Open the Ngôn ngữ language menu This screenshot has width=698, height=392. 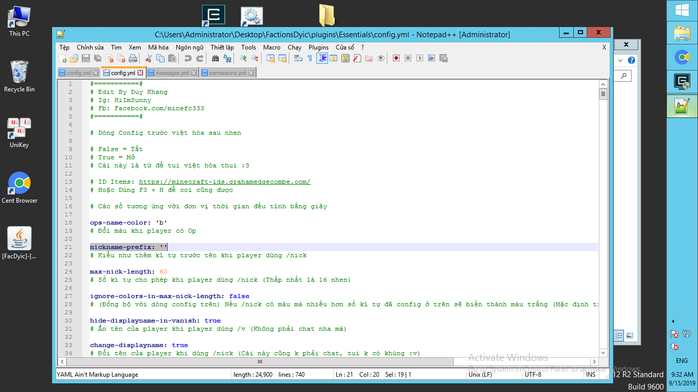tap(189, 47)
